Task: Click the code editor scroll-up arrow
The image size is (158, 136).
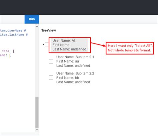Action: [x=37, y=26]
